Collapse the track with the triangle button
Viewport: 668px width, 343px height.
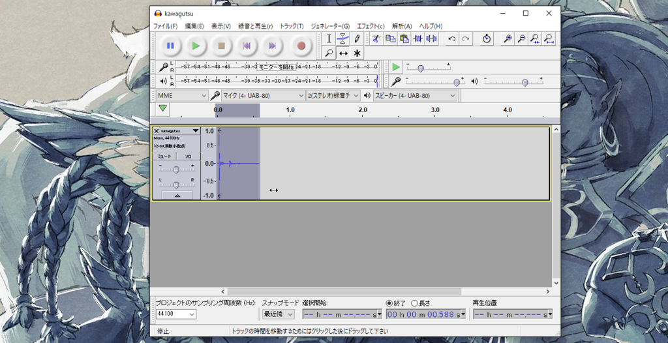(x=177, y=195)
